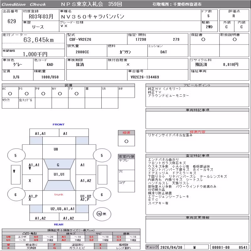Select the appeal point アラウンドビューモニター
Viewport: 251px width, 251px height.
point(168,96)
